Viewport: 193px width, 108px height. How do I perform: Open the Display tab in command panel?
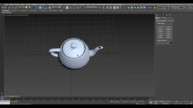click(170, 15)
